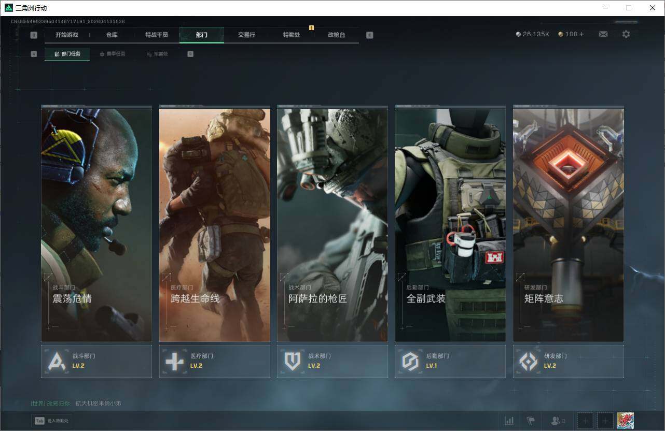Click the 进入特勤处 button
This screenshot has width=665, height=431.
pos(52,421)
